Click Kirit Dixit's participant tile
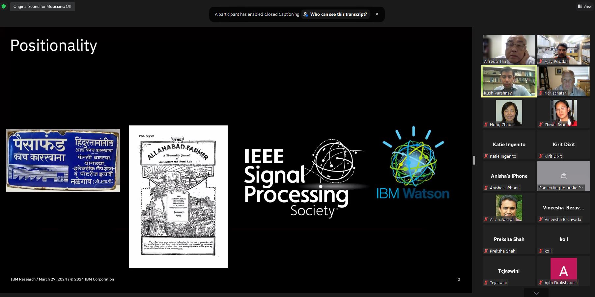Image resolution: width=595 pixels, height=297 pixels. [564, 145]
